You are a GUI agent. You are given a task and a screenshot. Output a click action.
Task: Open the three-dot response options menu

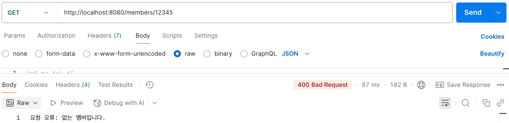click(500, 85)
